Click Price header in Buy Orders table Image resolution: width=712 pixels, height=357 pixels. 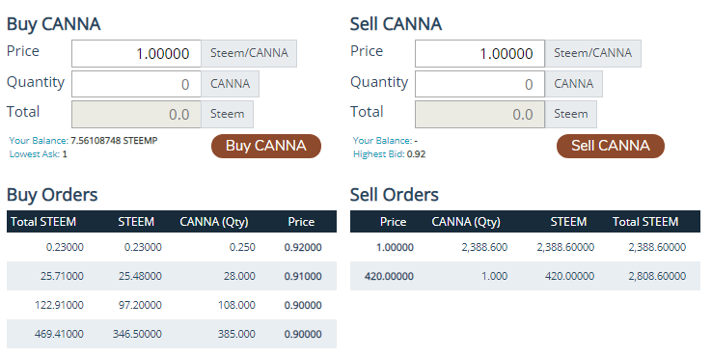tap(301, 222)
